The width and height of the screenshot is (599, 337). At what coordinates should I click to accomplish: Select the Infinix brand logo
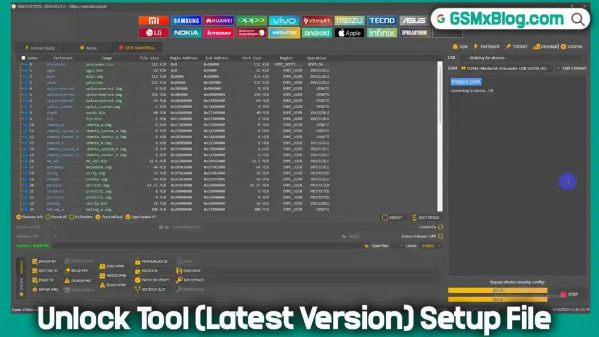point(382,33)
